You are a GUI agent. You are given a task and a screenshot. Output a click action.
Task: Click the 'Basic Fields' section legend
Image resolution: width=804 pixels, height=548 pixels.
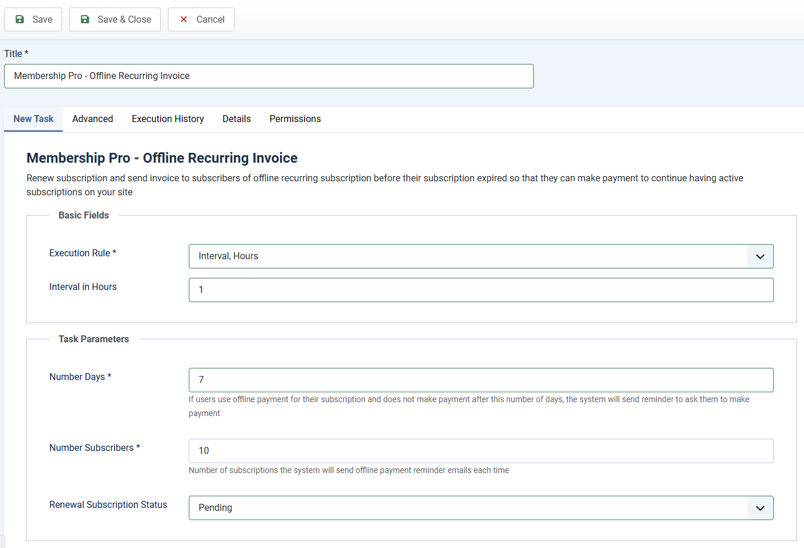(x=84, y=215)
